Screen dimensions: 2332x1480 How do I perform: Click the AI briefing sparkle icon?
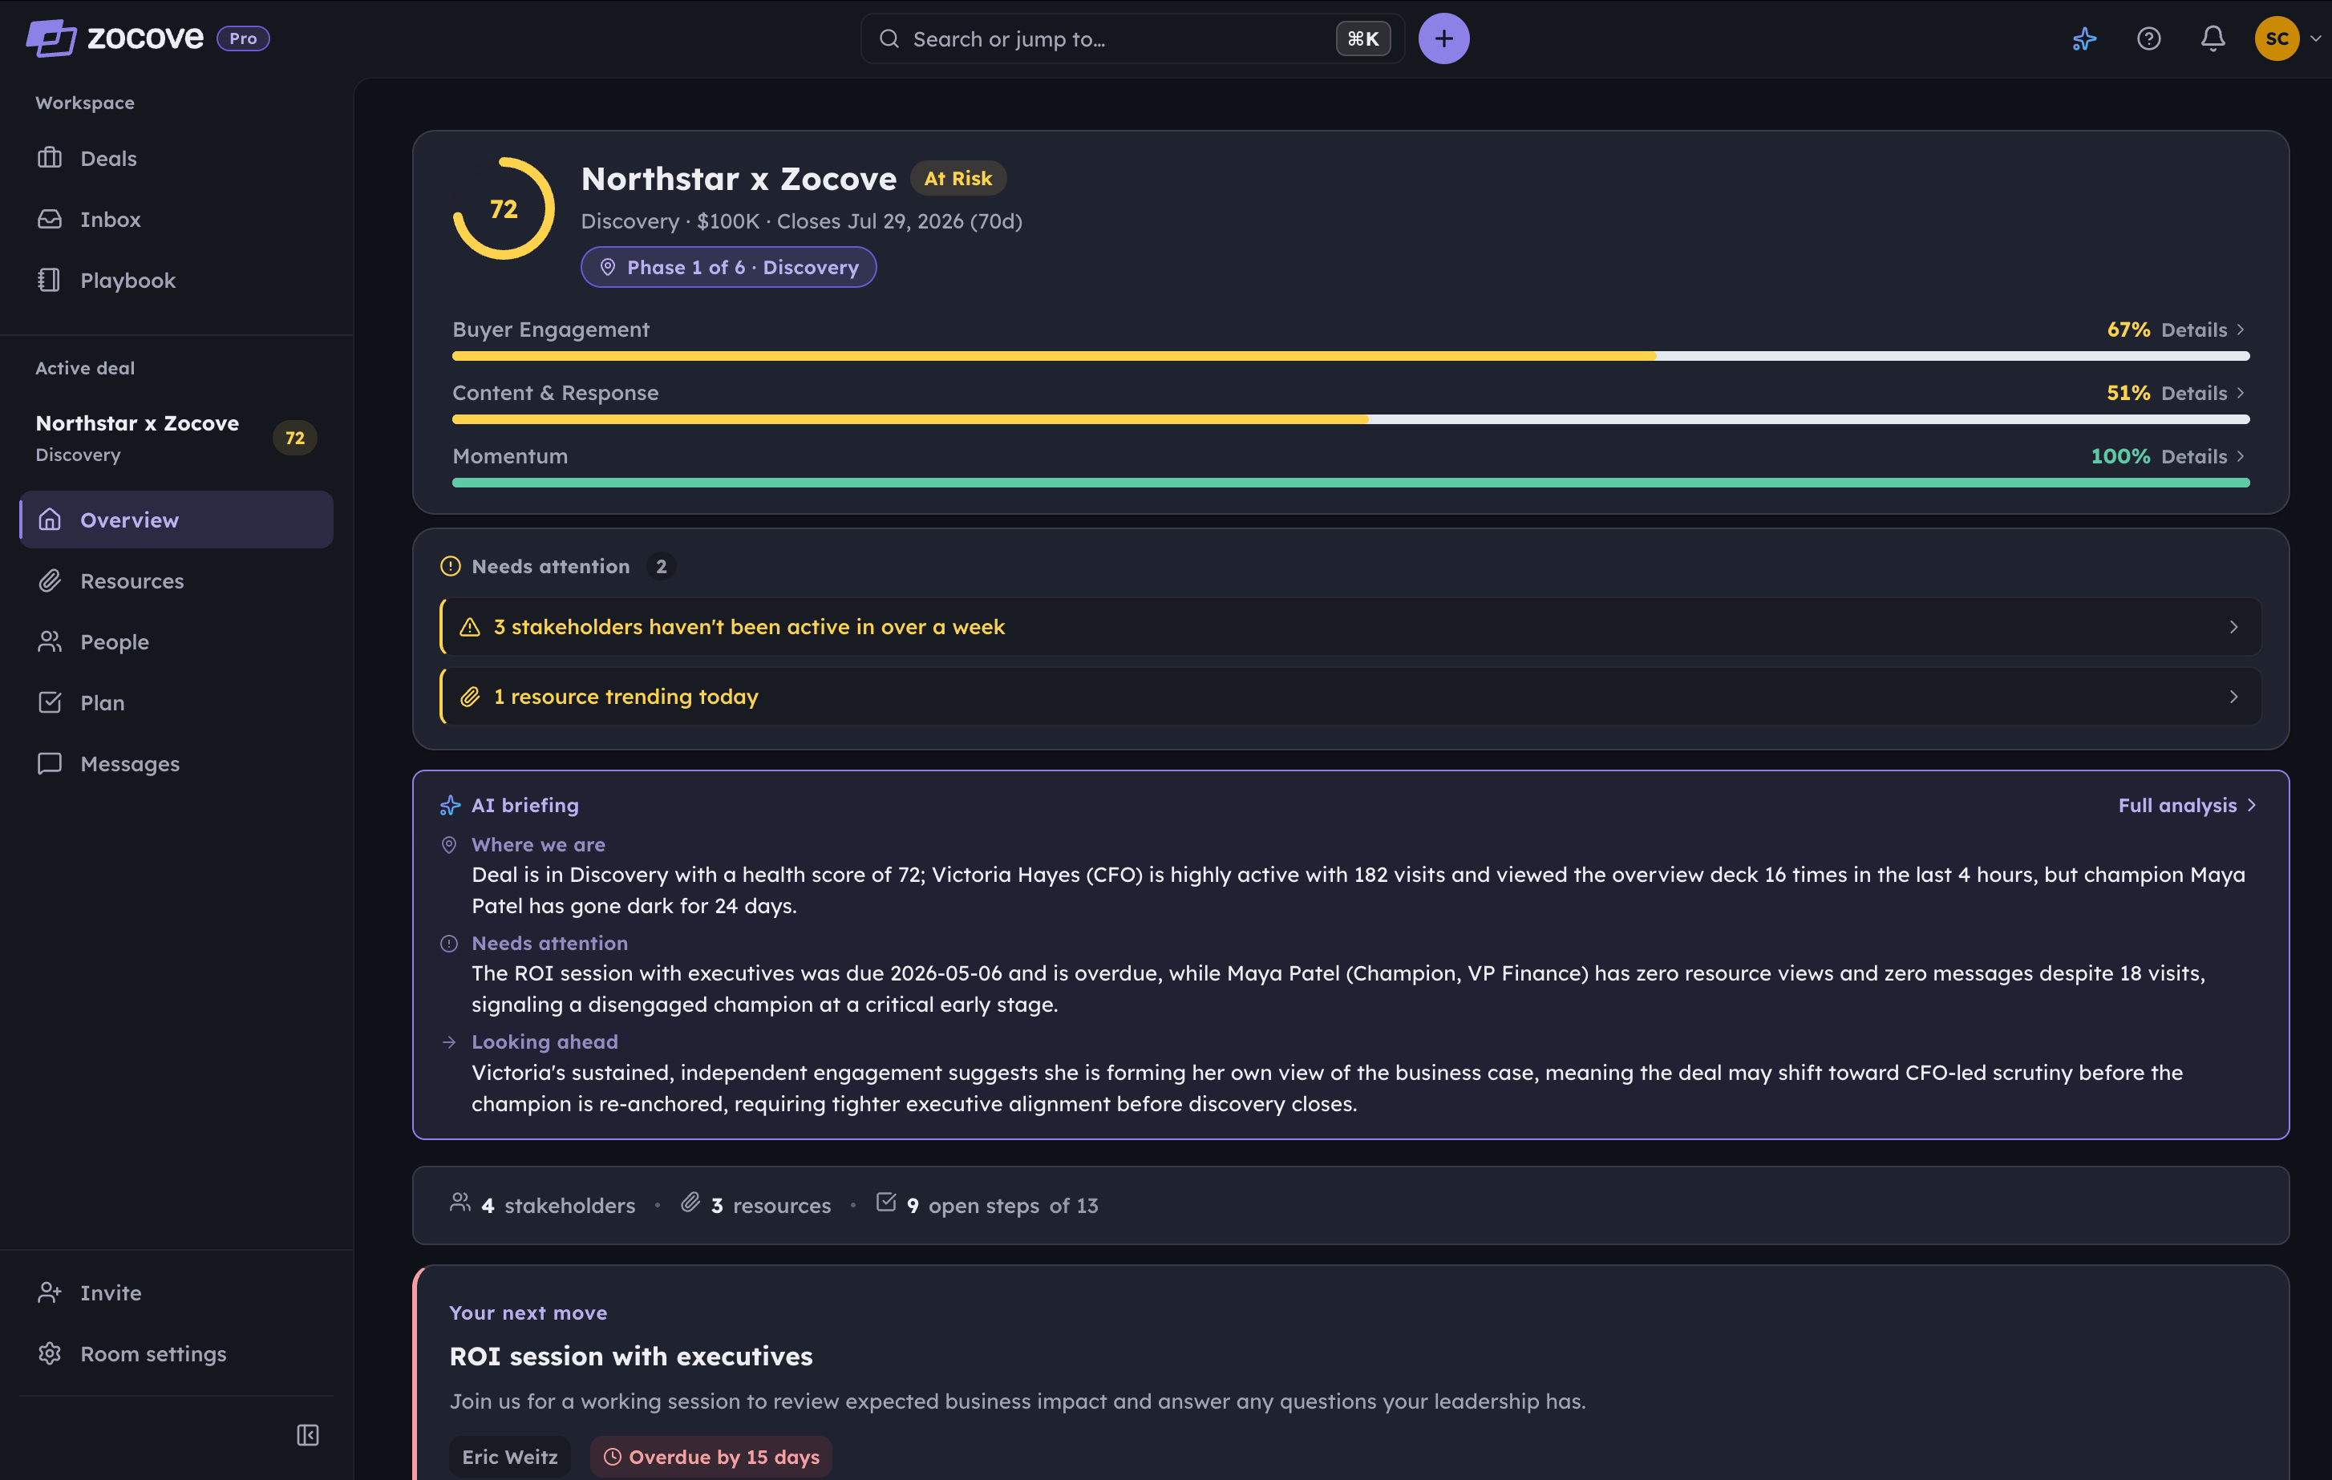tap(451, 805)
